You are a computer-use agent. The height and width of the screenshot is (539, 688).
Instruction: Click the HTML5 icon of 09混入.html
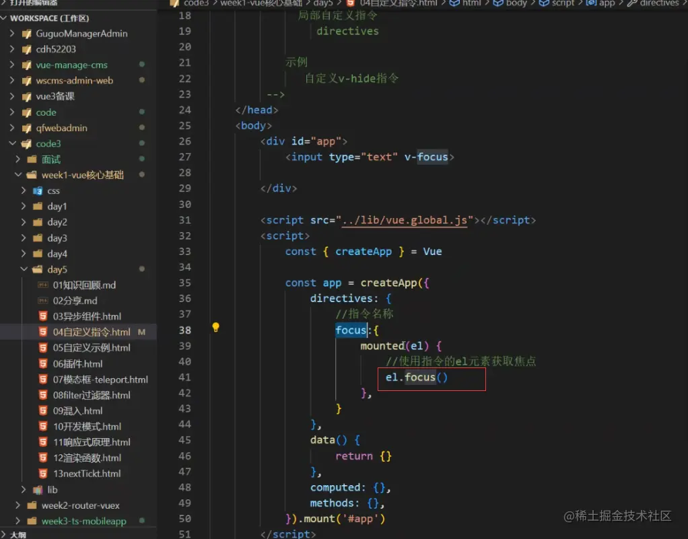43,411
